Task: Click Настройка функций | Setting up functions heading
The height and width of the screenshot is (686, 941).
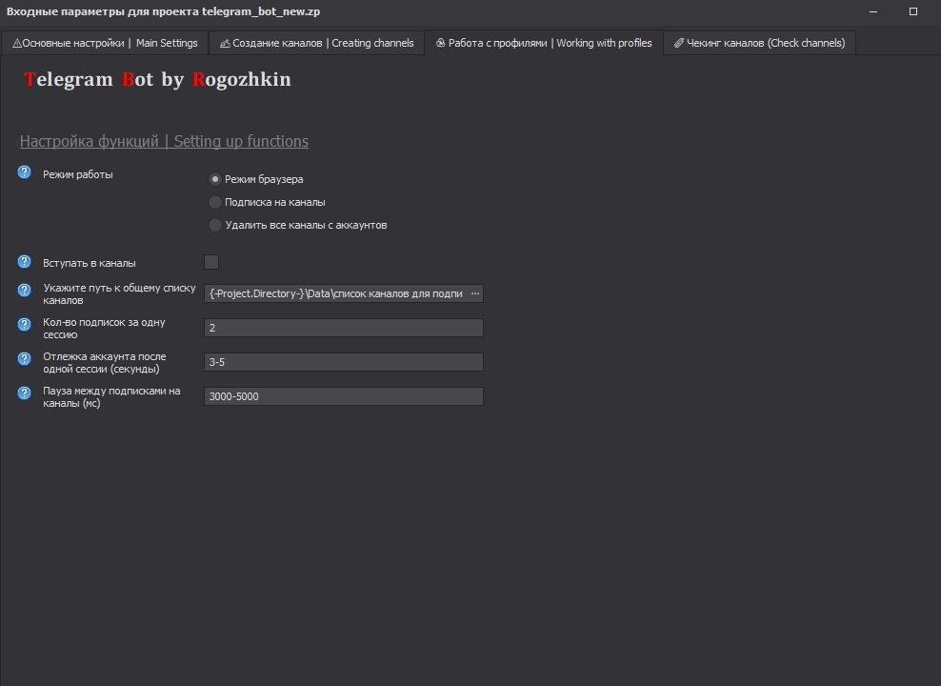Action: click(x=164, y=141)
